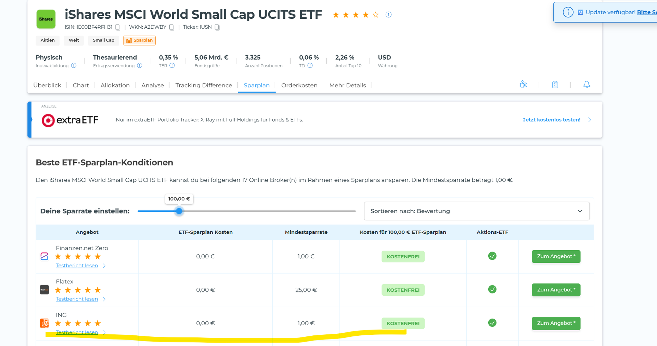This screenshot has height=346, width=657.
Task: Click the info icon in update notification
Action: pos(568,12)
